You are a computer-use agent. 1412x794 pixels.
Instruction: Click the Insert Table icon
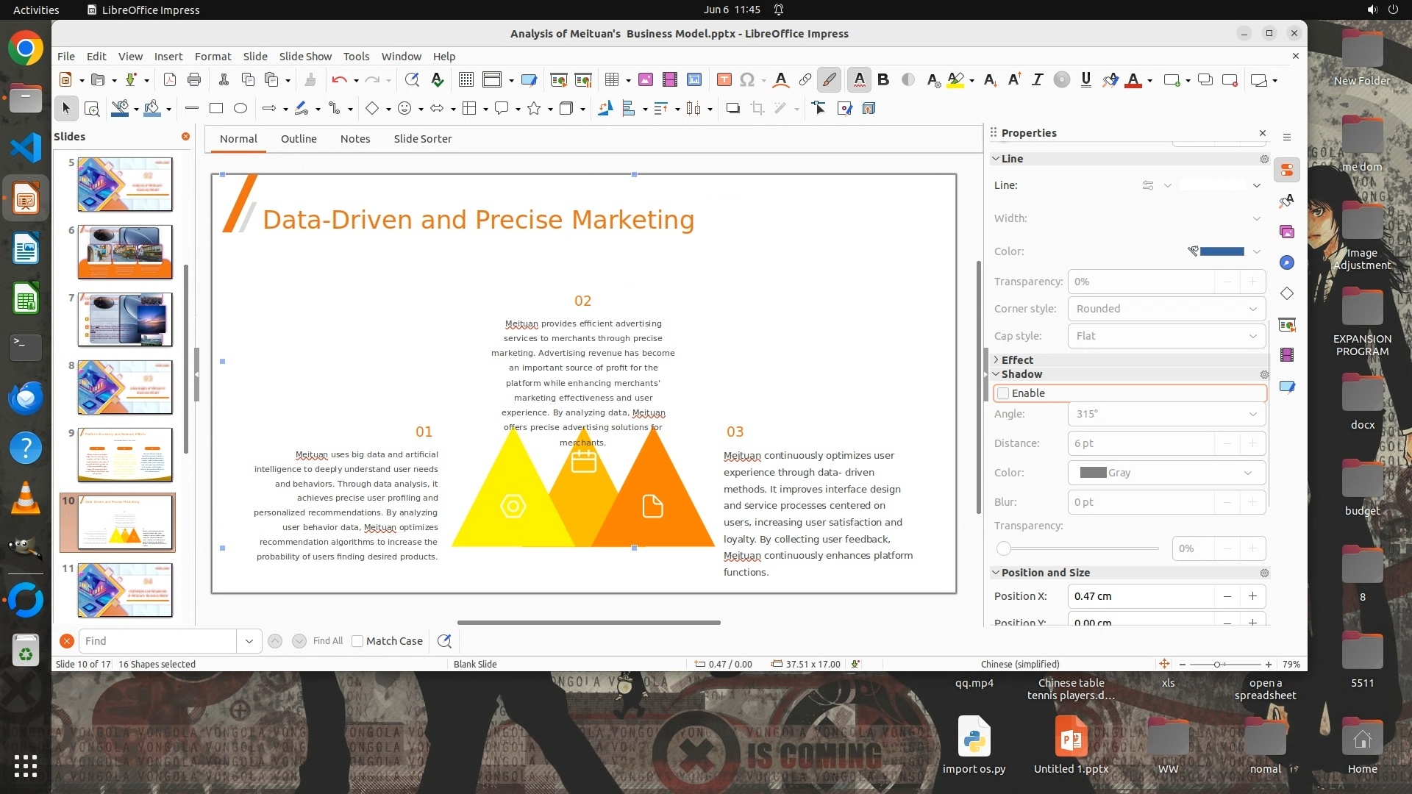pyautogui.click(x=612, y=80)
